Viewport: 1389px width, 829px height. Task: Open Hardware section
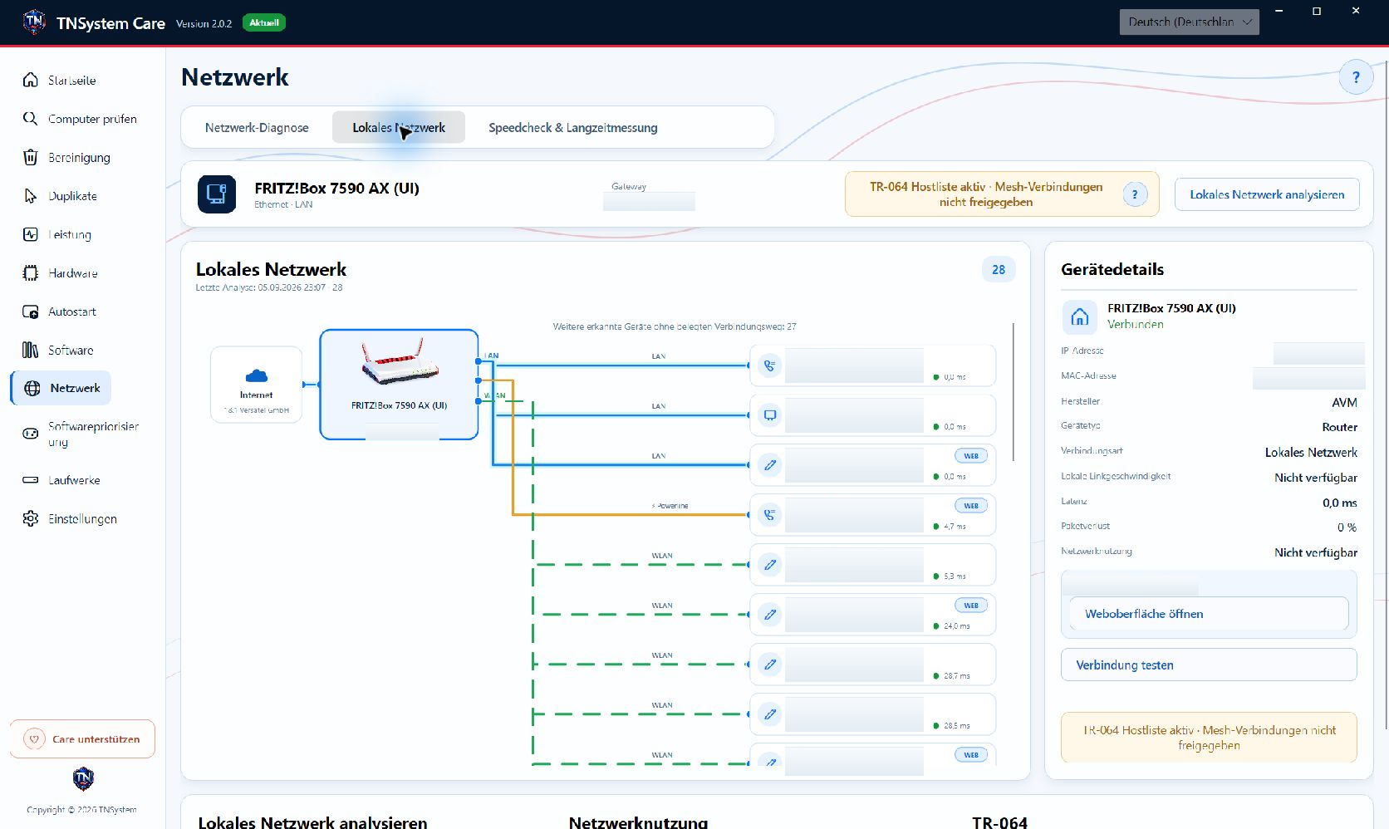click(60, 273)
